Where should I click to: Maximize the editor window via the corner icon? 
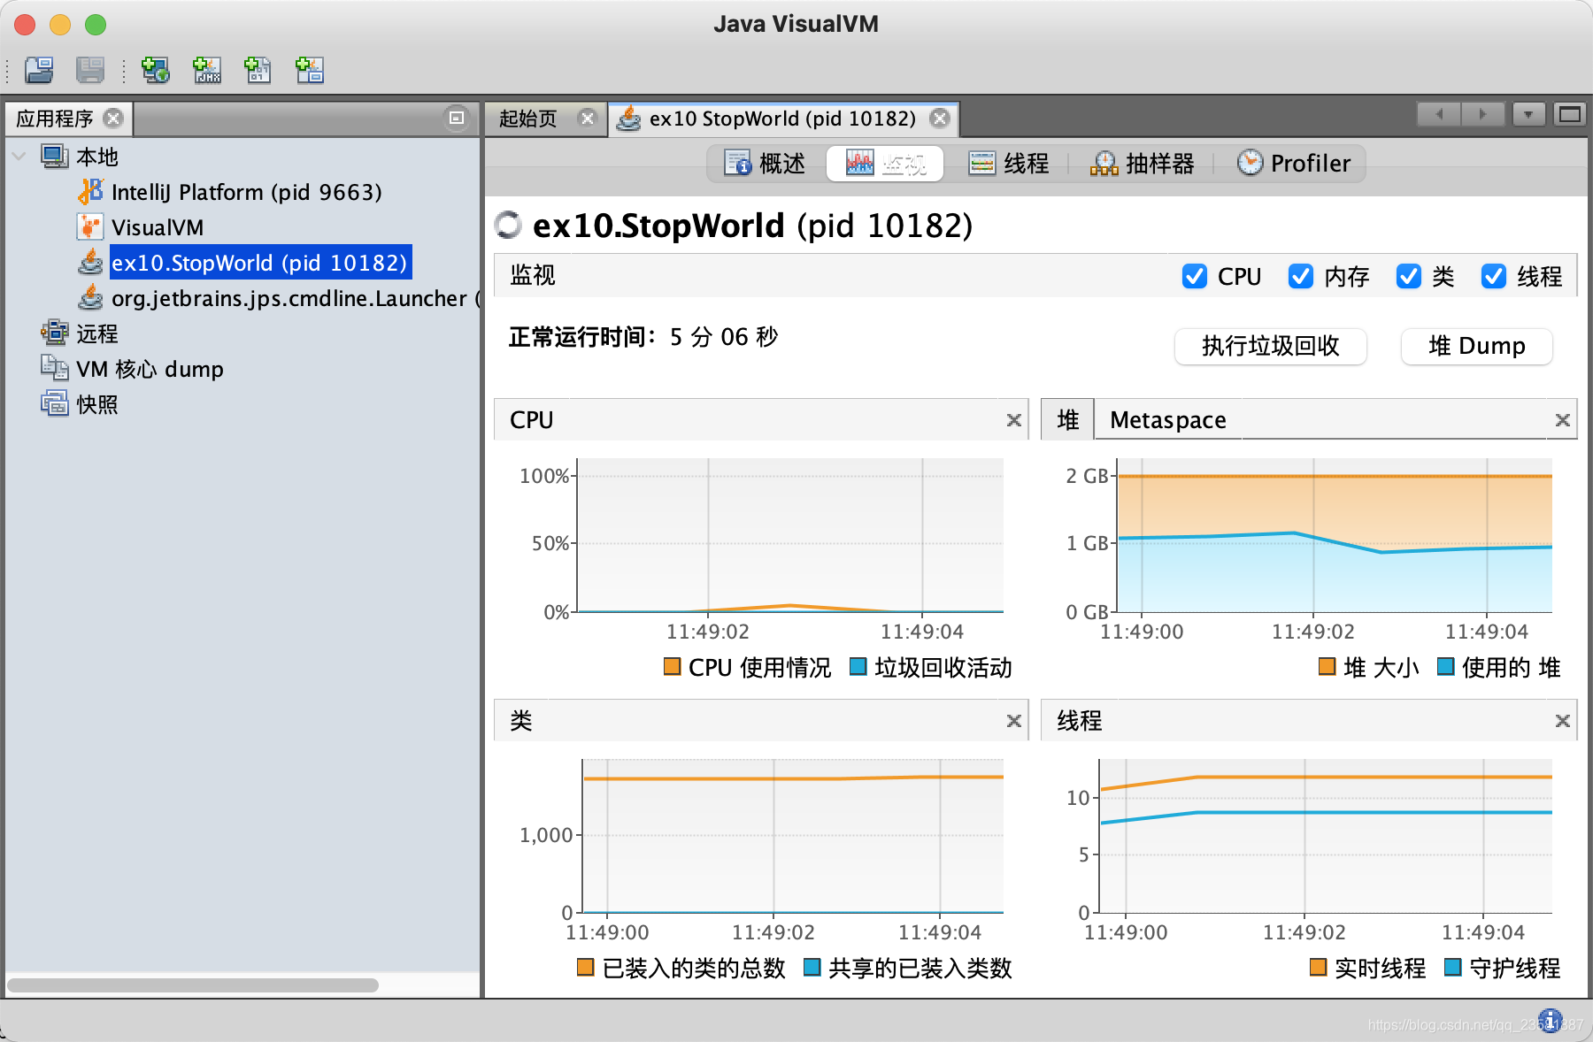[x=1570, y=114]
